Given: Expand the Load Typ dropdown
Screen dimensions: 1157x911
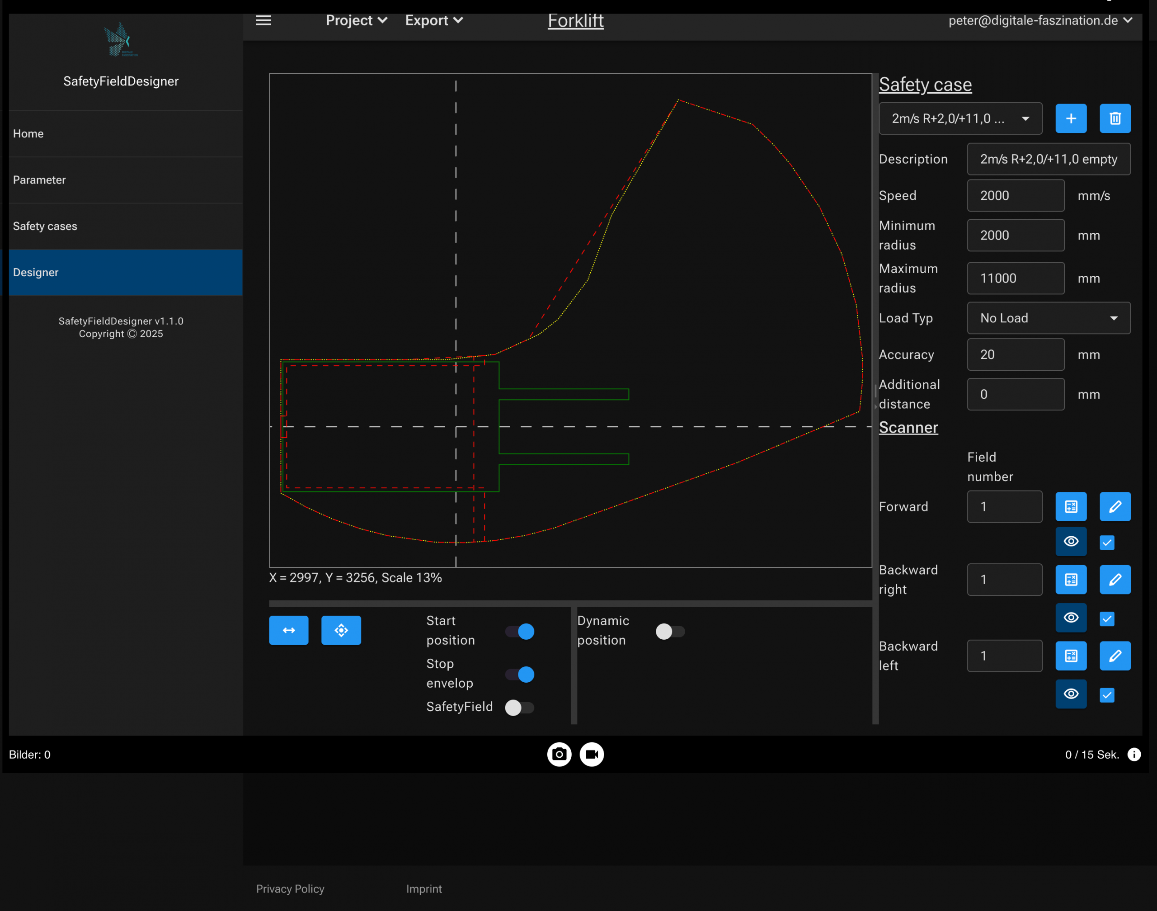Looking at the screenshot, I should [1048, 318].
